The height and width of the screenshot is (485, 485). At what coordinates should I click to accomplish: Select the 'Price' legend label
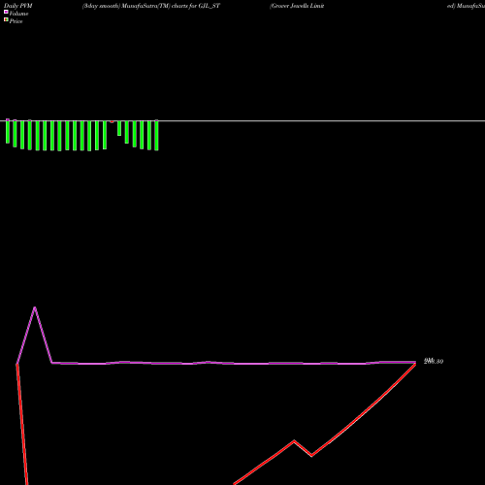[16, 21]
